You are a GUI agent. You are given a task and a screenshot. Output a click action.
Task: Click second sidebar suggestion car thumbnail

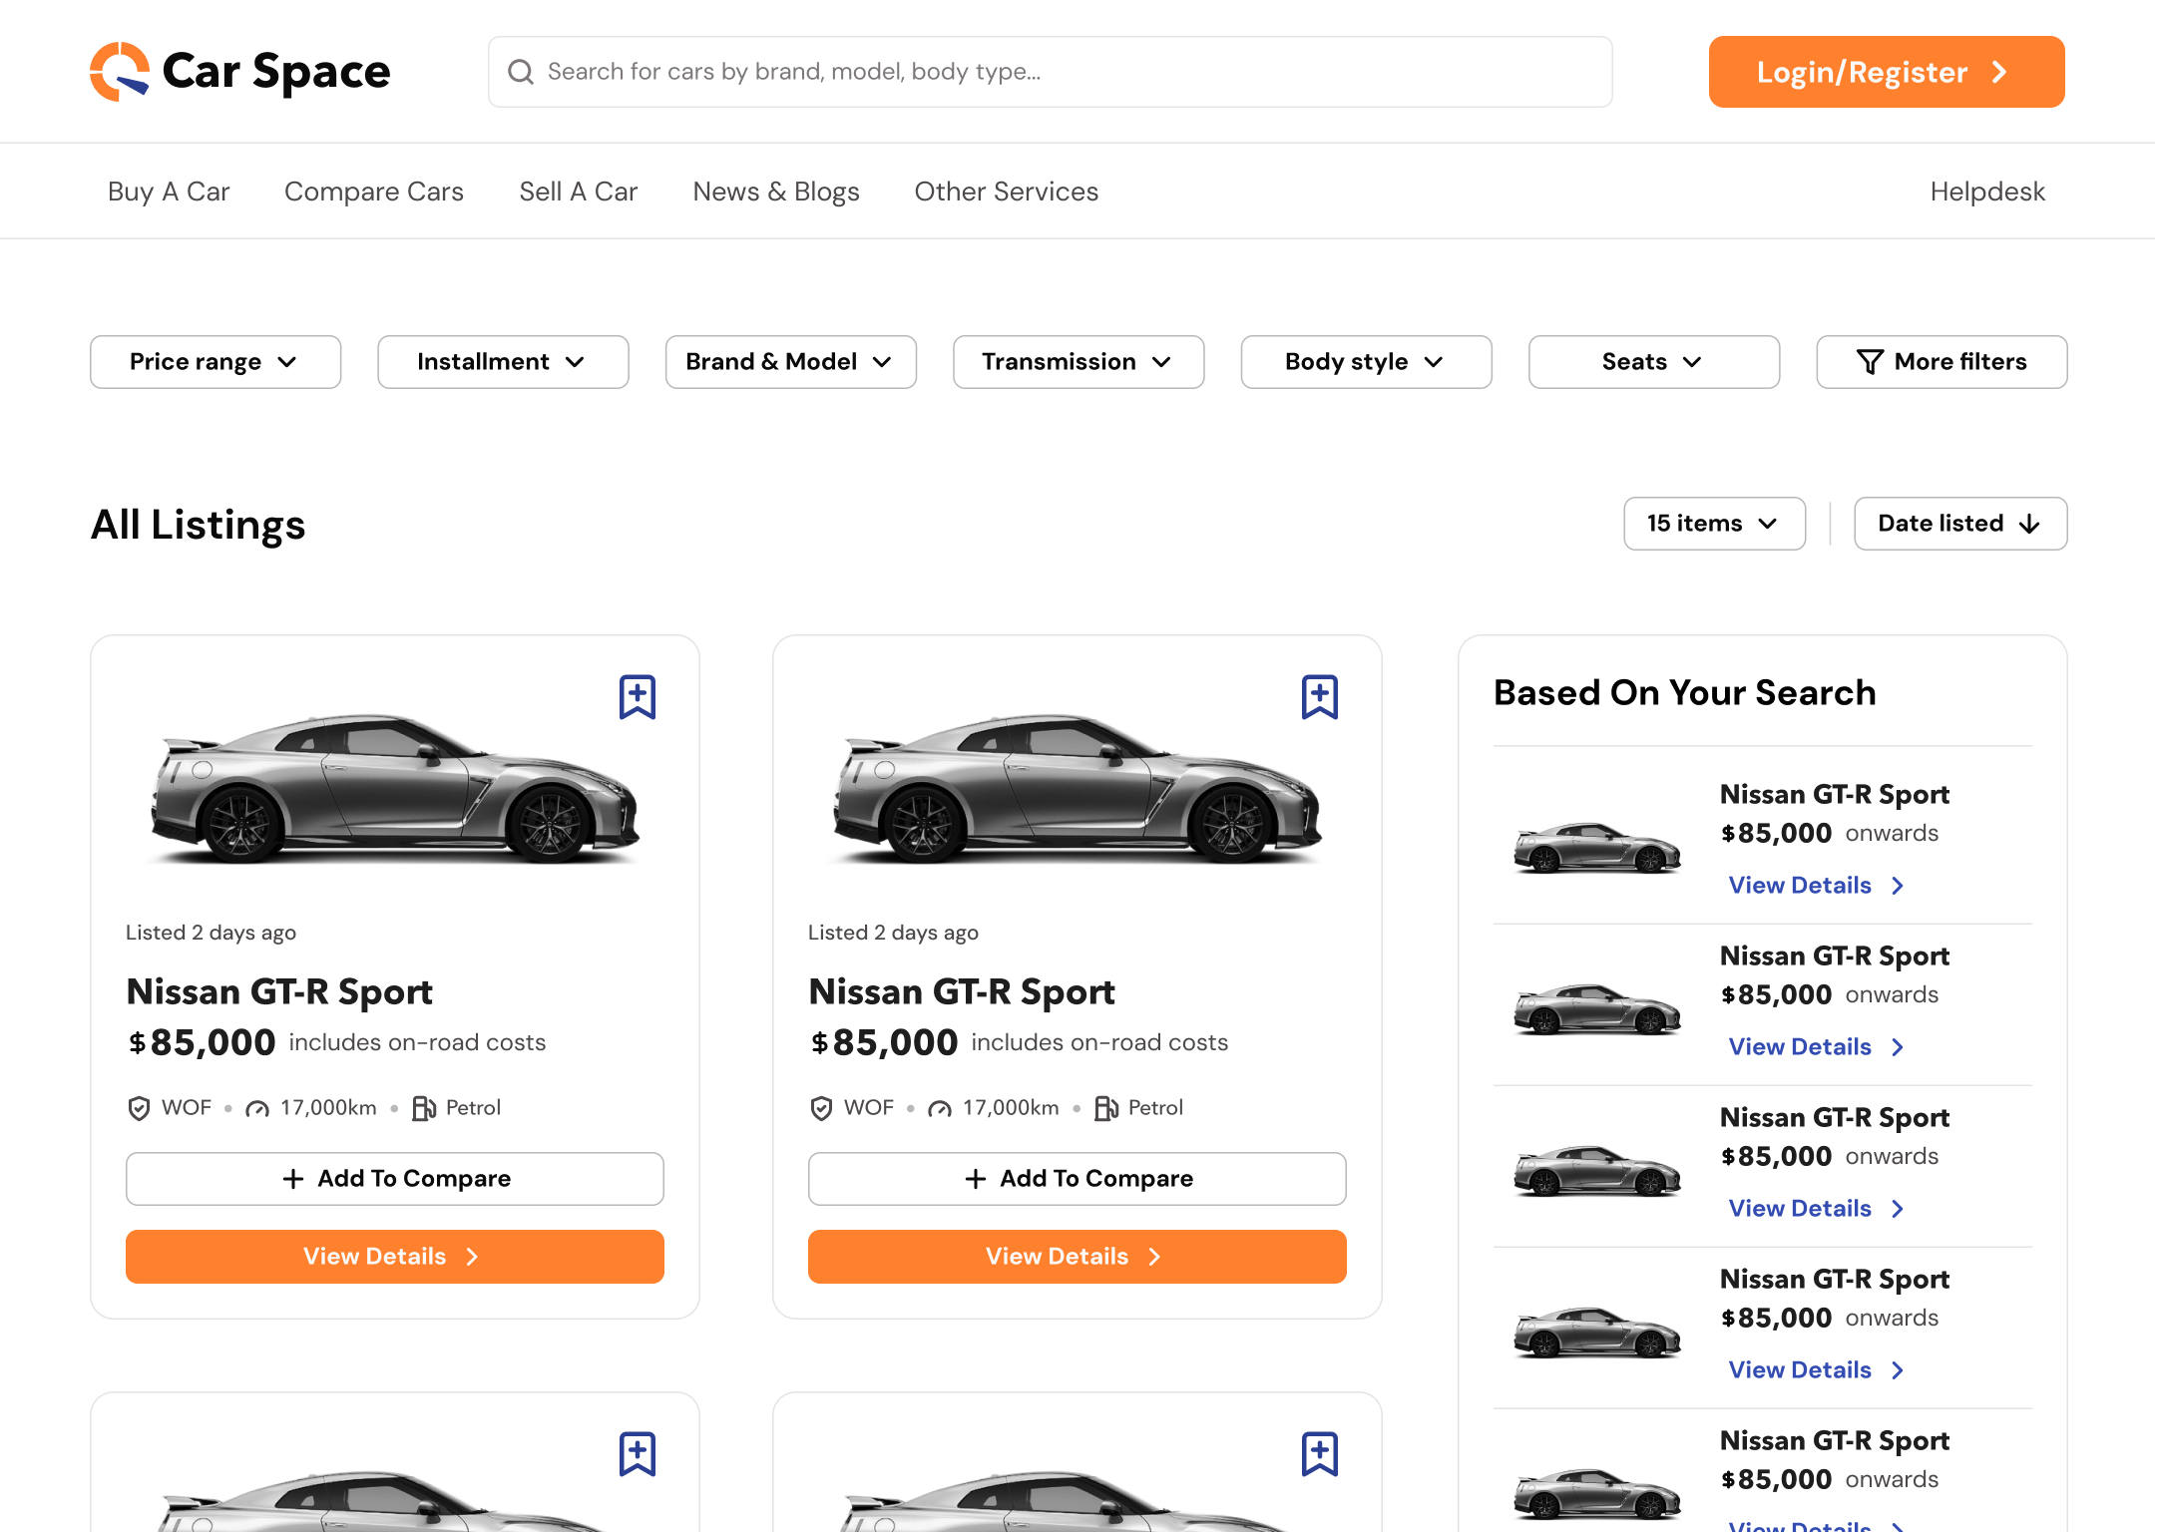[x=1597, y=1009]
